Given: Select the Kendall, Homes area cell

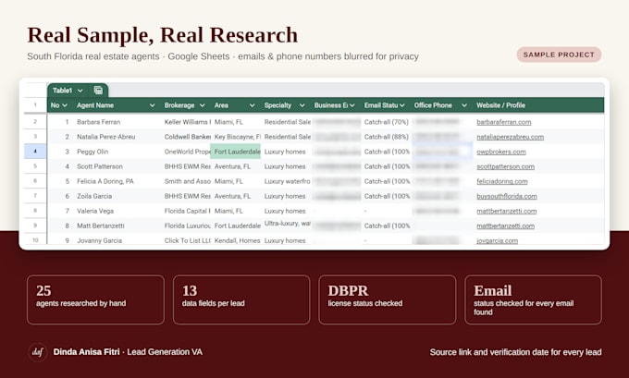Looking at the screenshot, I should 237,240.
